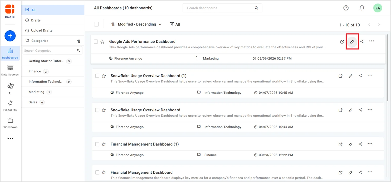Click the magnifier in Search Categories box
The image size is (391, 182).
(x=78, y=50)
